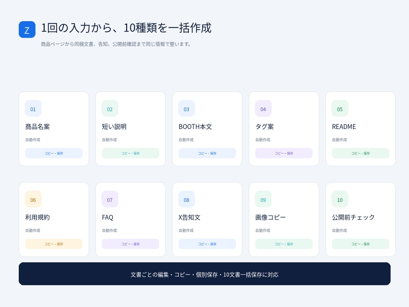Click the subtitle starting 商品ページから同梱文書
409x307 pixels.
(116, 44)
